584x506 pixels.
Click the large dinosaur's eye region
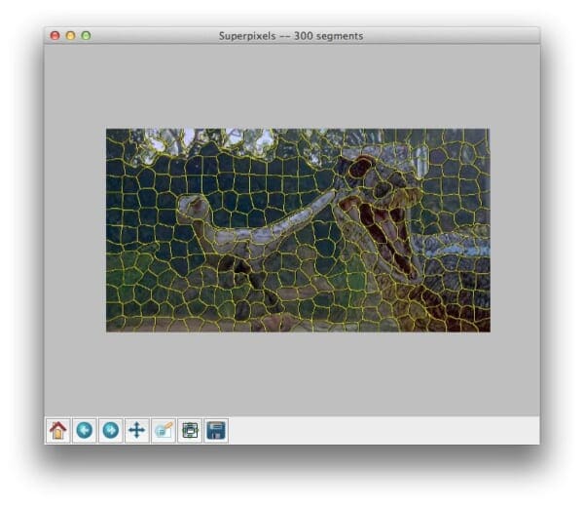click(362, 168)
